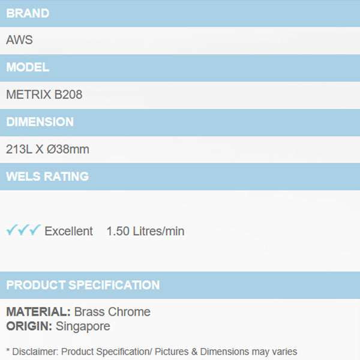The width and height of the screenshot is (360, 360).
Task: Click the 1.50 Litres/min flow rate
Action: 145,231
